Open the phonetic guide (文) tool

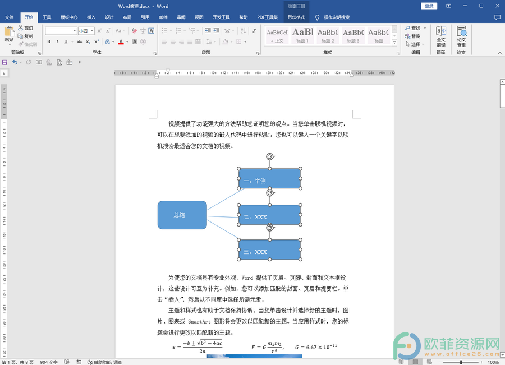coord(143,31)
